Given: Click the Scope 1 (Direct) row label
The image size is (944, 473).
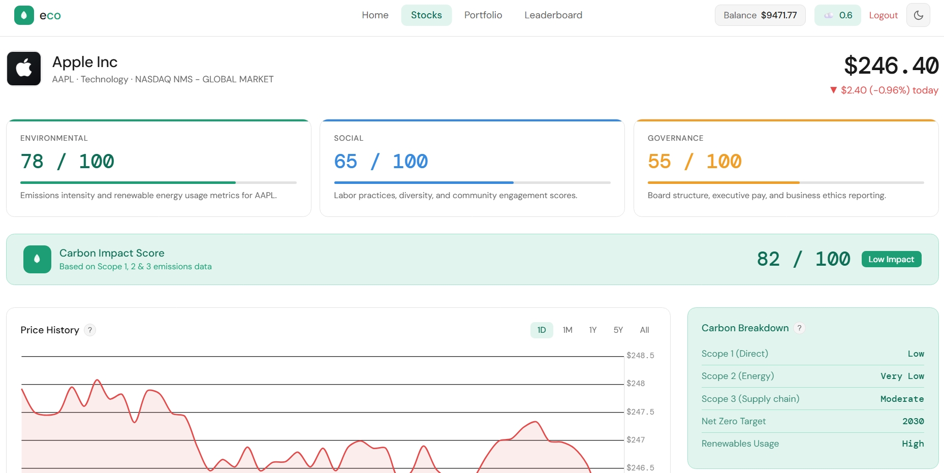Looking at the screenshot, I should pos(735,354).
